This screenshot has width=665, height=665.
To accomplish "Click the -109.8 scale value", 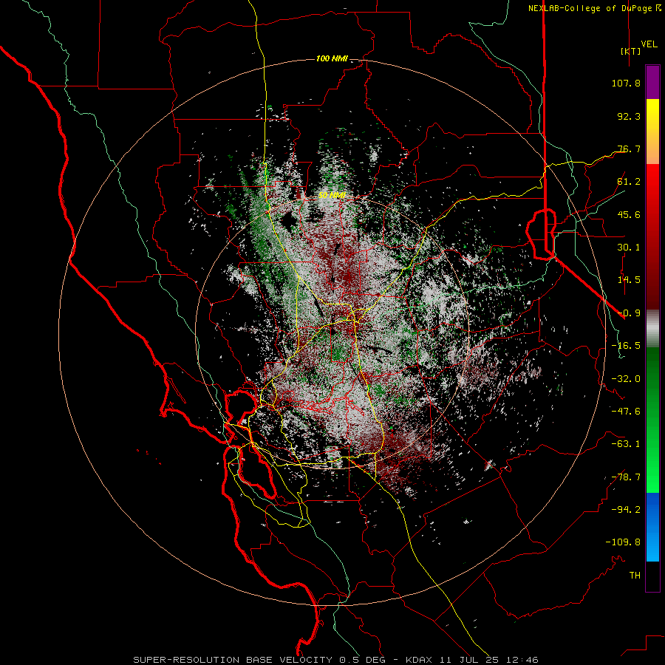I will [623, 542].
